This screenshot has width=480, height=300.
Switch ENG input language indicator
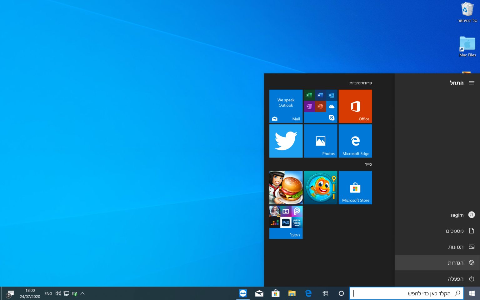point(48,293)
